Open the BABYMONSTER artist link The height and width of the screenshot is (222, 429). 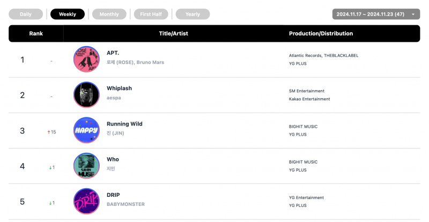[125, 204]
